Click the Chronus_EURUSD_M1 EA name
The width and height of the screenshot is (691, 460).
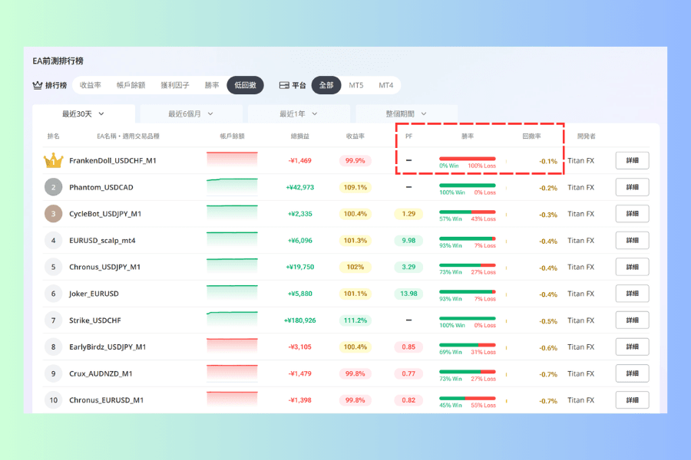tap(106, 400)
